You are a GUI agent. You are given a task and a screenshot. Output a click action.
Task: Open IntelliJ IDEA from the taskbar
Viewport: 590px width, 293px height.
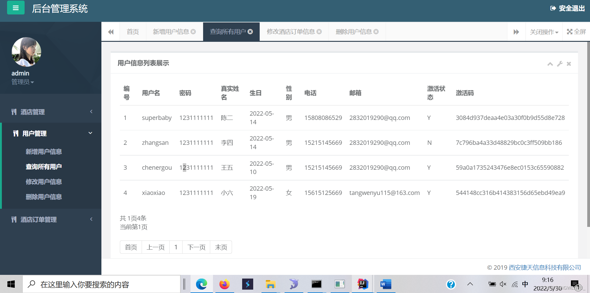(x=363, y=284)
